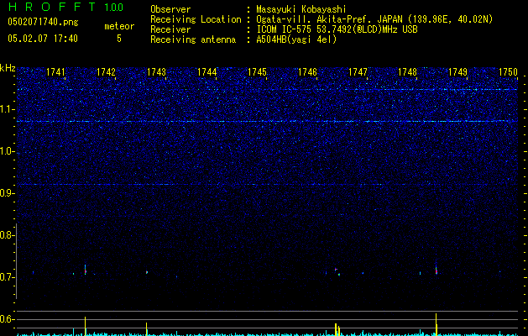Select the file name 0502071740.png
The height and width of the screenshot is (336, 528).
click(x=43, y=22)
